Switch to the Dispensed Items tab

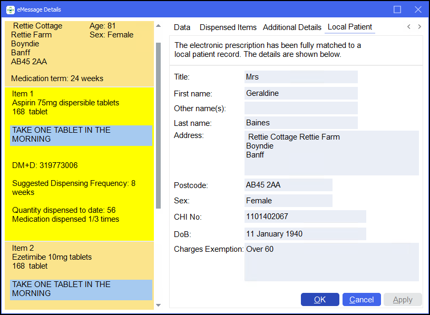[228, 27]
